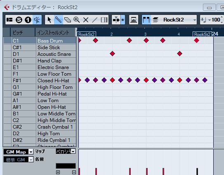Select the line draw tool

(x=95, y=20)
